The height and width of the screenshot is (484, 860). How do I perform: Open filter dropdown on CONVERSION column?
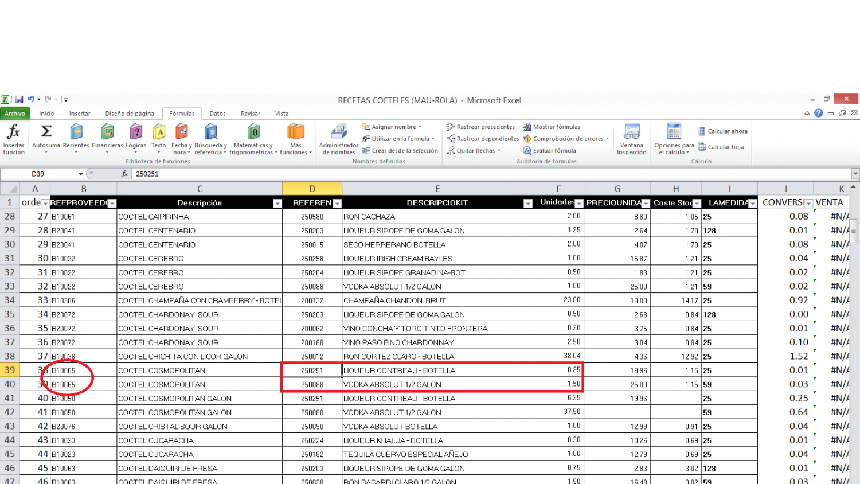point(808,204)
